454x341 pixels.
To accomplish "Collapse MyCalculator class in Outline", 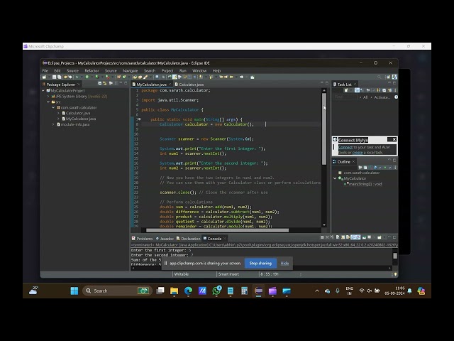I will point(335,178).
